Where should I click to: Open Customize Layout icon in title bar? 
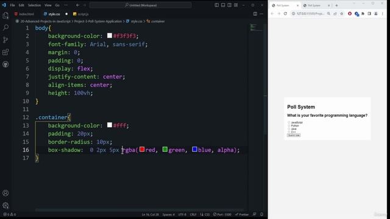[236, 5]
